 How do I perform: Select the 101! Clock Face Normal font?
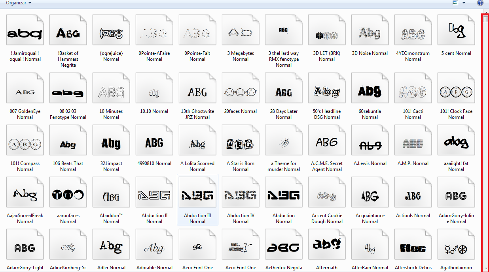pos(456,92)
